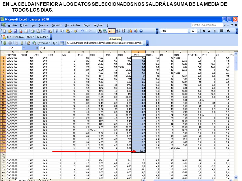242x181 pixels.
Task: Insert a hyperlink with the globe icon
Action: [105, 31]
